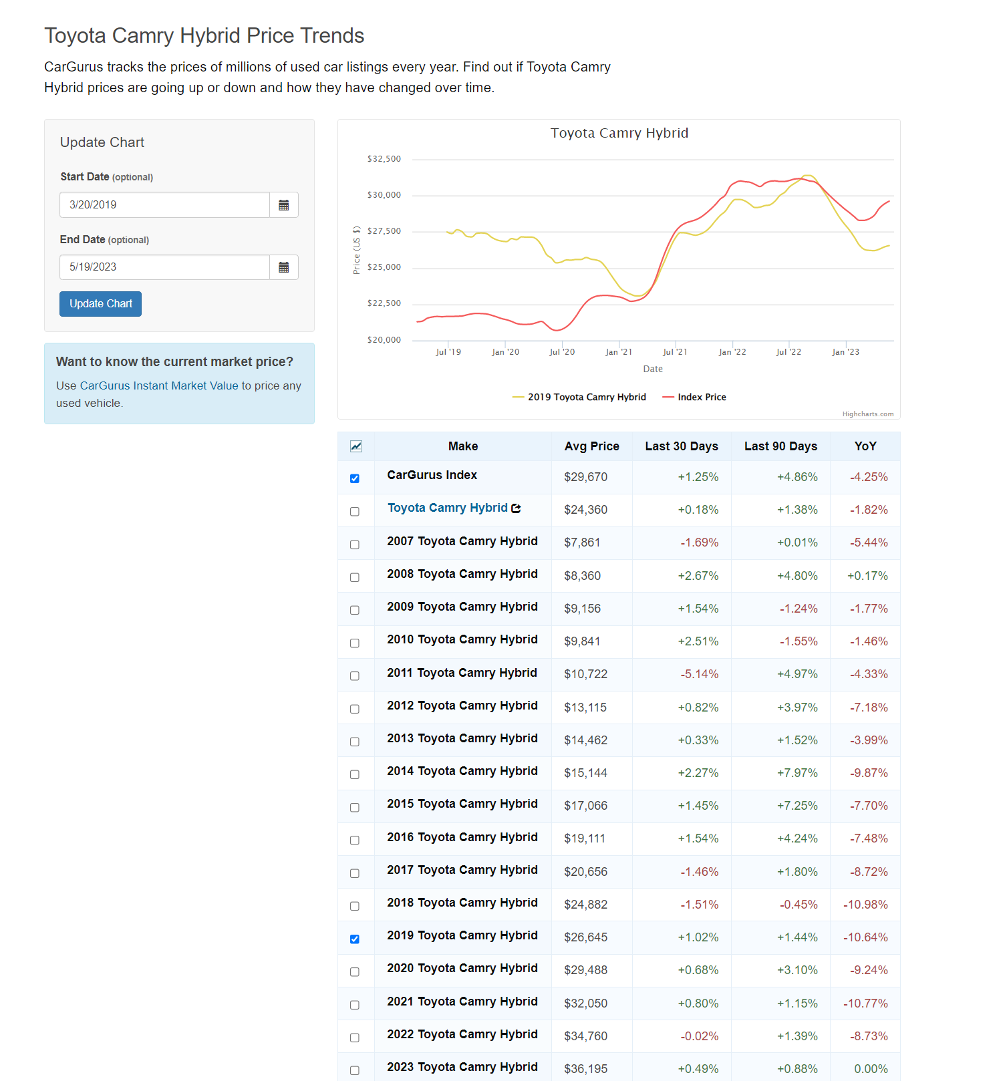Click the -10.98% YoY value
This screenshot has width=1007, height=1081.
pyautogui.click(x=865, y=905)
